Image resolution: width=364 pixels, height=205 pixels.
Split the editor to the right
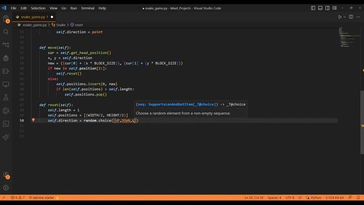tap(351, 17)
